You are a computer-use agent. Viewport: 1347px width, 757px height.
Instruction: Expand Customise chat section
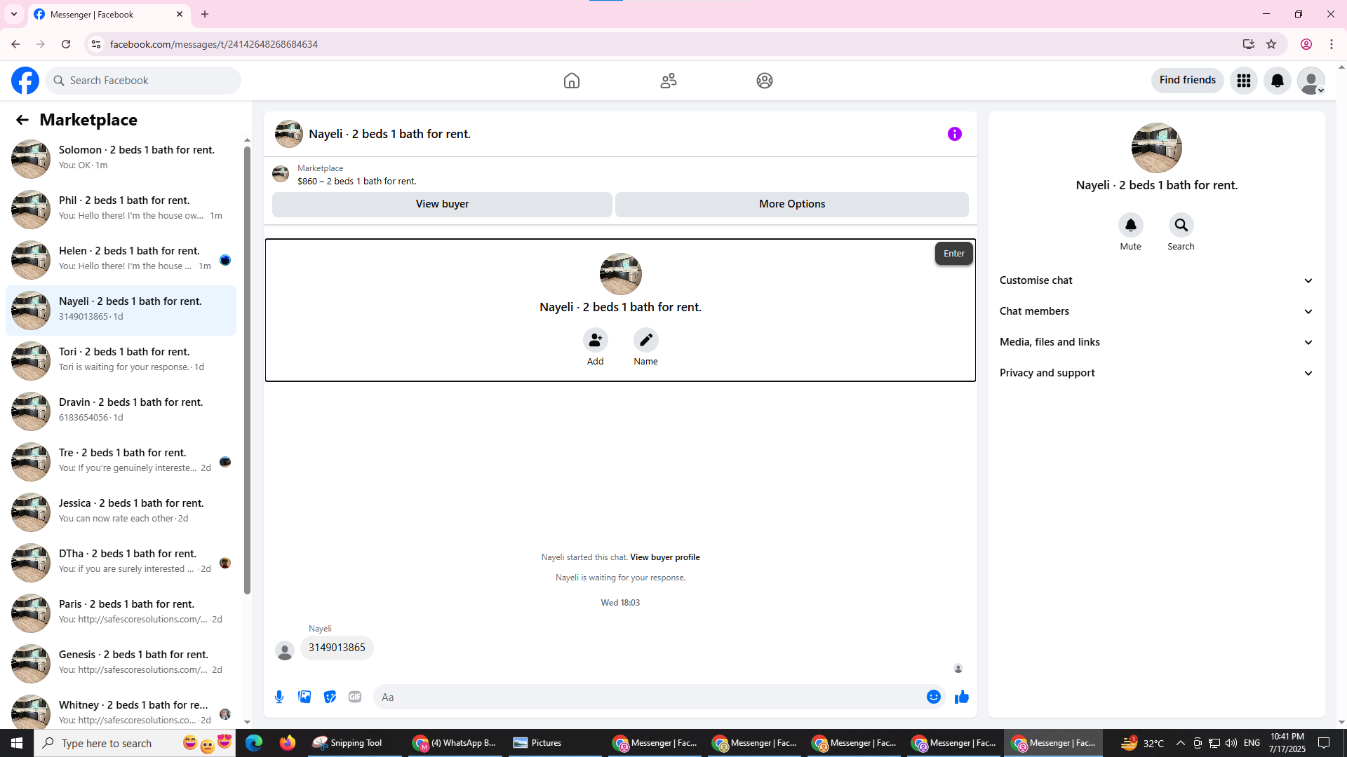(x=1156, y=280)
